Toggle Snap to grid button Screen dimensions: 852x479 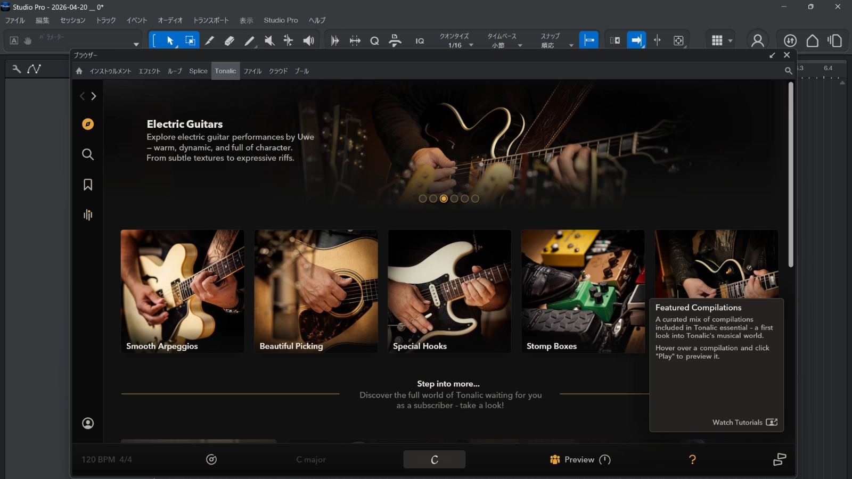pyautogui.click(x=589, y=40)
